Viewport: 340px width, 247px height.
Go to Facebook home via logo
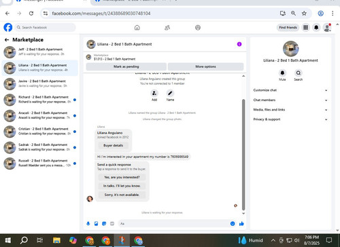(8, 27)
